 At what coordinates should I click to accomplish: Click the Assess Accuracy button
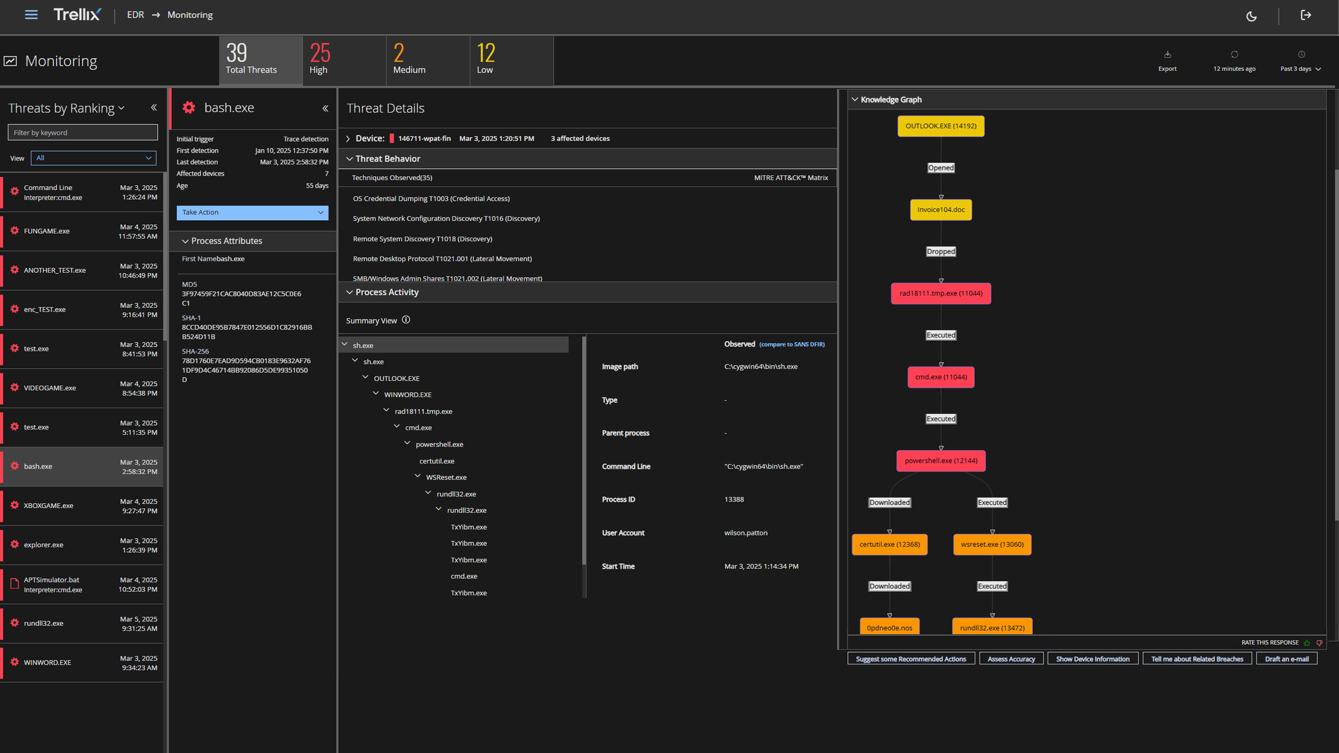pos(1011,659)
